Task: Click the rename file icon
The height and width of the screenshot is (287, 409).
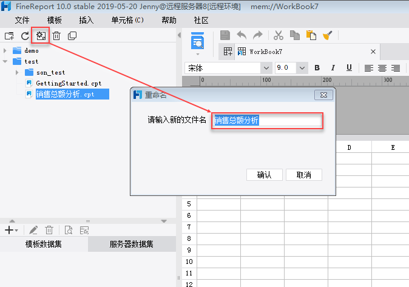Action: [x=41, y=36]
